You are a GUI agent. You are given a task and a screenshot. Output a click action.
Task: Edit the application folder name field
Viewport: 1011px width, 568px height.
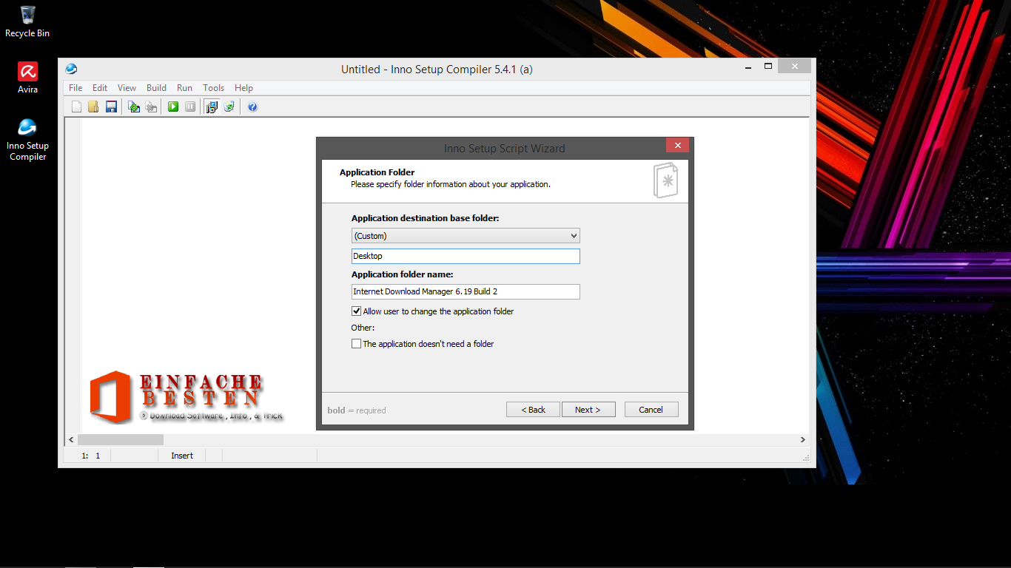tap(466, 291)
